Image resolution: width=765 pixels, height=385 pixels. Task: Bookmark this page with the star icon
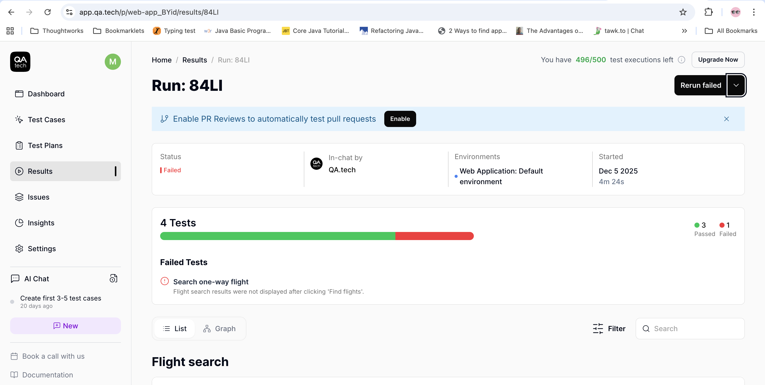pos(683,12)
